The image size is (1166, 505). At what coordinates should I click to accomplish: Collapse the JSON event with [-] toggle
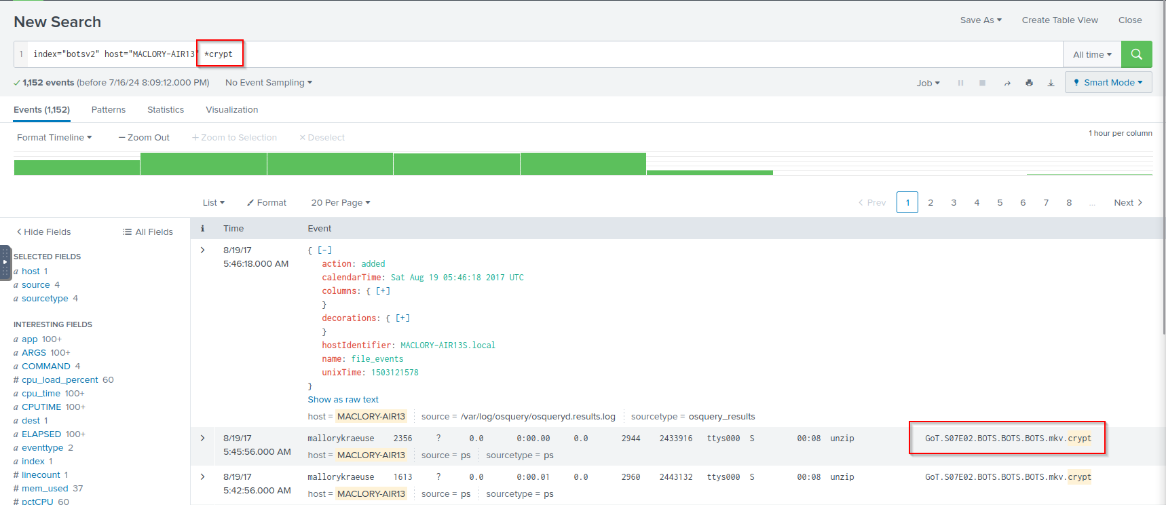pyautogui.click(x=325, y=250)
